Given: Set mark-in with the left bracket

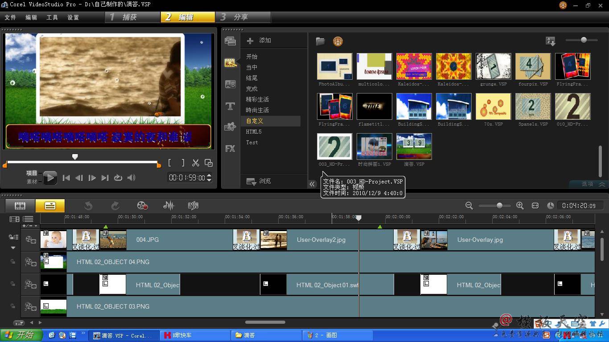Looking at the screenshot, I should pyautogui.click(x=170, y=163).
